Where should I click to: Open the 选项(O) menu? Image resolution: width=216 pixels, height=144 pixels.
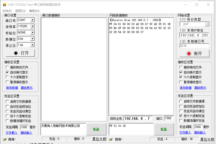point(20,11)
